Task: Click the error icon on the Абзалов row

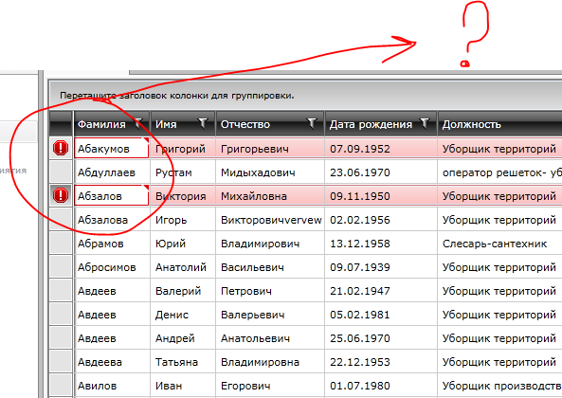Action: [x=61, y=195]
